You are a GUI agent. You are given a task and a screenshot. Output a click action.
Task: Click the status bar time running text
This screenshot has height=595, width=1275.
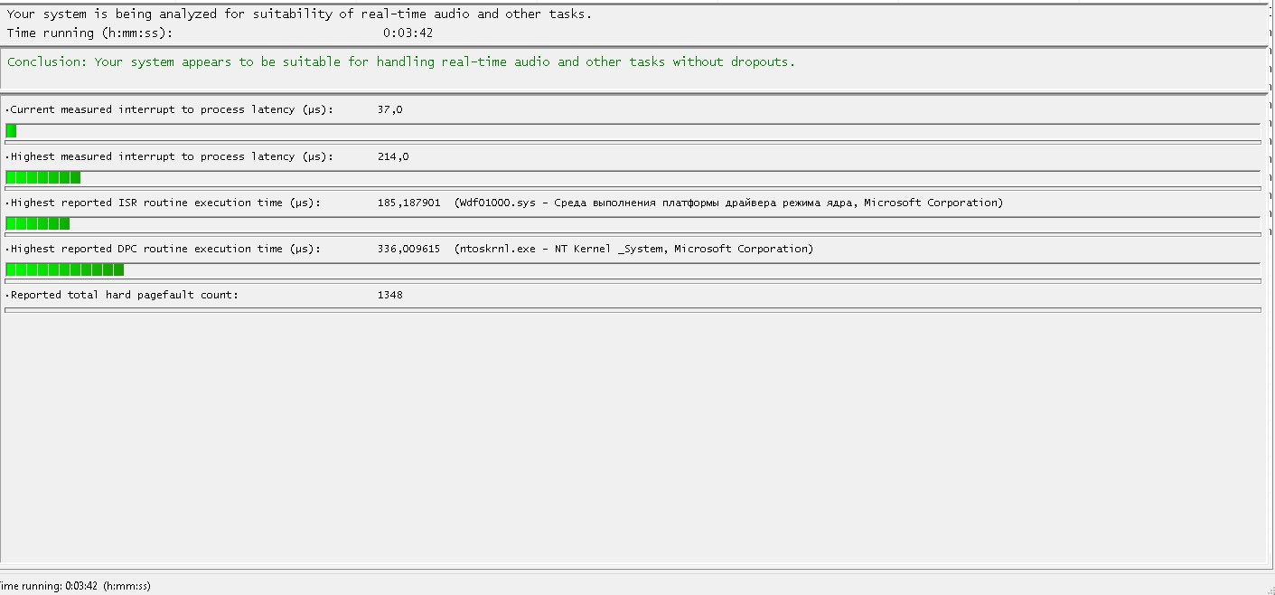tap(75, 586)
